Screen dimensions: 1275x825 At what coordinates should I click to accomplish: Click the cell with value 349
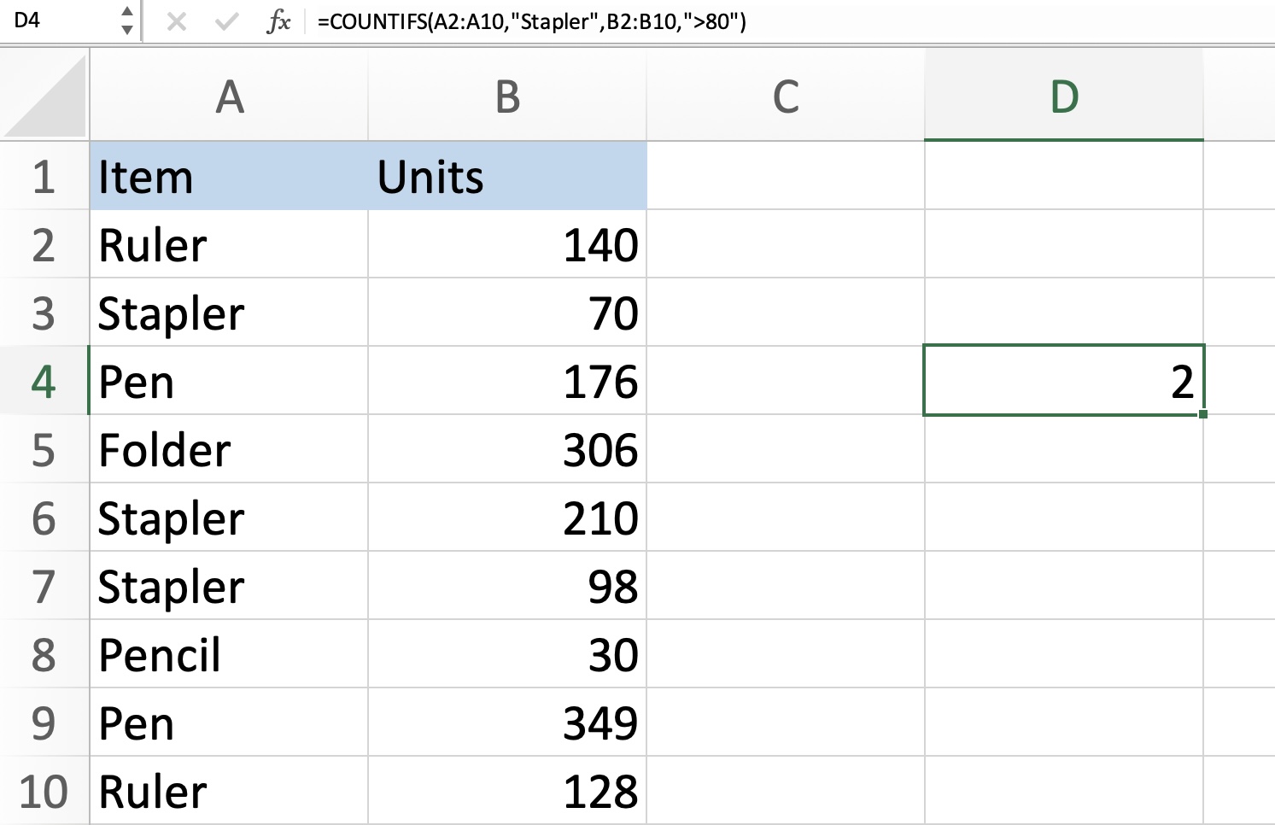point(507,723)
